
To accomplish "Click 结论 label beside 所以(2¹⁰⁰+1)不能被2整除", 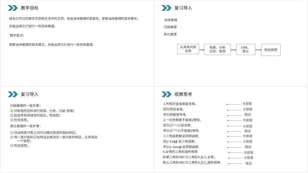I will tap(248, 131).
